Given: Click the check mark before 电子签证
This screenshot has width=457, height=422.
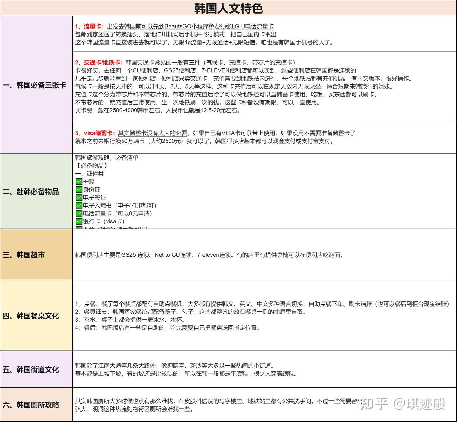Looking at the screenshot, I should [79, 197].
